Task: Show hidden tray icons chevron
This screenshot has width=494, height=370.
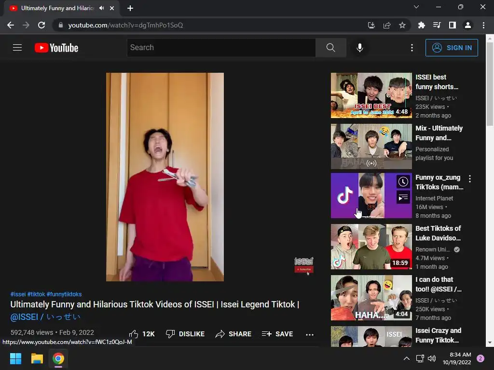Action: click(407, 358)
